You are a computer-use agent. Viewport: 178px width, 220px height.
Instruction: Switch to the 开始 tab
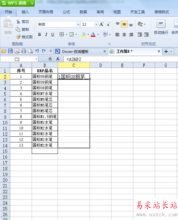pyautogui.click(x=8, y=12)
